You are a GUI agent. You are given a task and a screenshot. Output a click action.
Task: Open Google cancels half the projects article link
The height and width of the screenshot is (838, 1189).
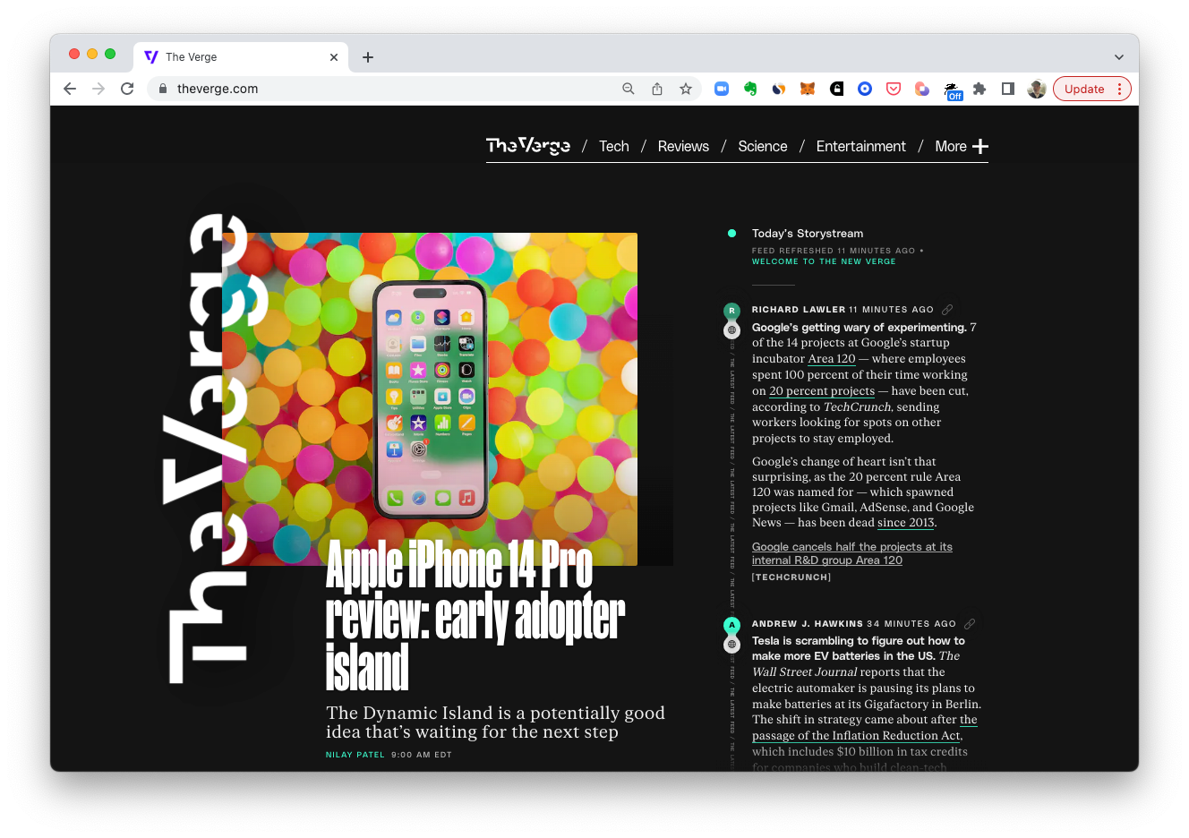tap(852, 553)
